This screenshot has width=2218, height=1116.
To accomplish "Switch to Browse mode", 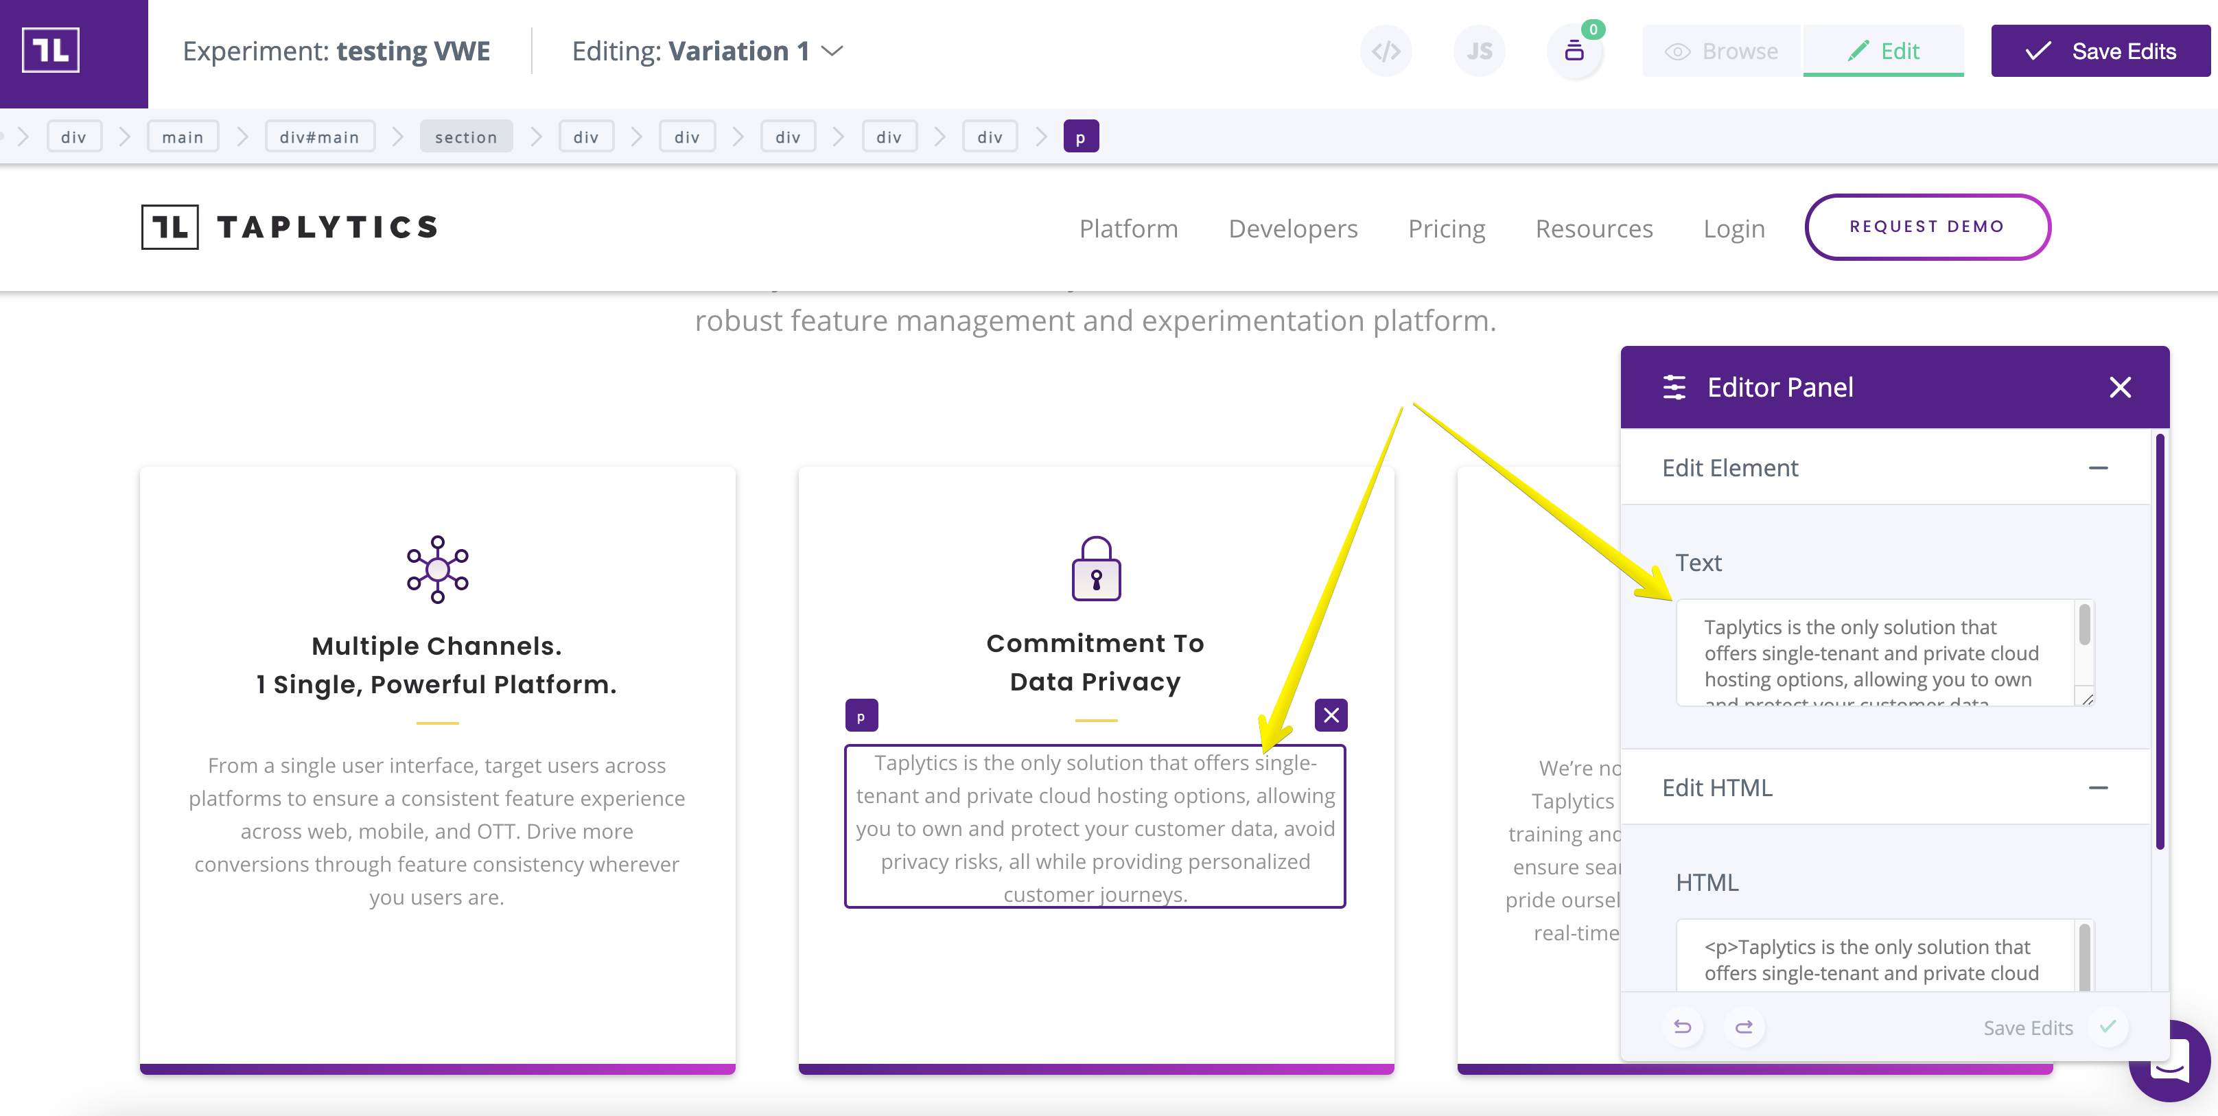I will [1722, 51].
